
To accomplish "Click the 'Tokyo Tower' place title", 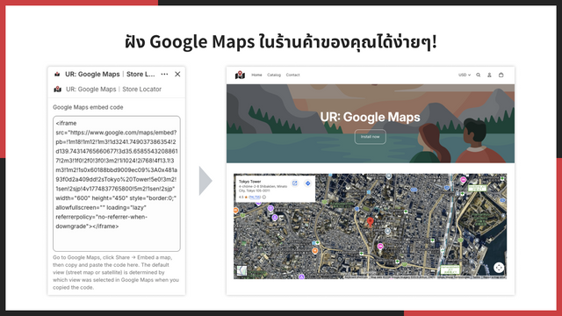I will pos(249,182).
